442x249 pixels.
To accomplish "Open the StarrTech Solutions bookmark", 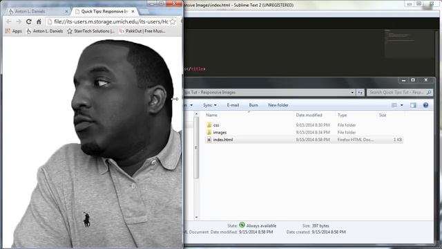I will 90,31.
